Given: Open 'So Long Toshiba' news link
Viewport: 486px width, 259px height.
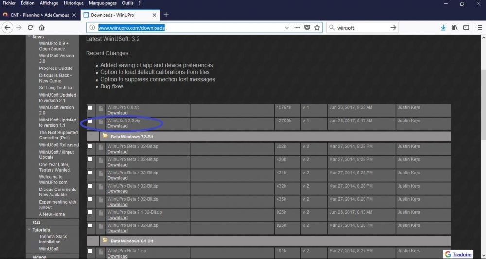Looking at the screenshot, I should (x=56, y=87).
